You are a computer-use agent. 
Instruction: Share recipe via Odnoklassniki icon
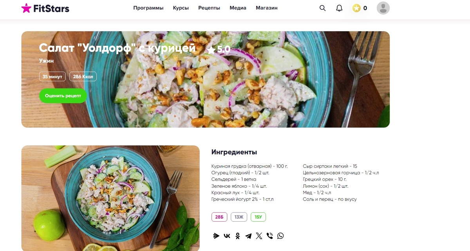pyautogui.click(x=237, y=236)
